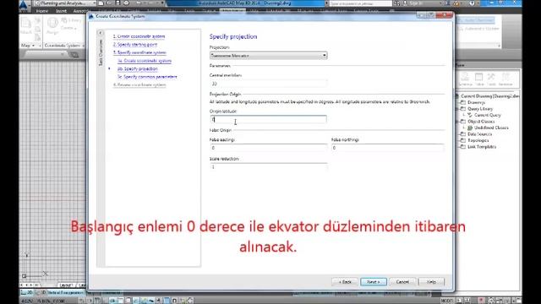Click the Maintenance icon in the Task Pane

(x=505, y=79)
